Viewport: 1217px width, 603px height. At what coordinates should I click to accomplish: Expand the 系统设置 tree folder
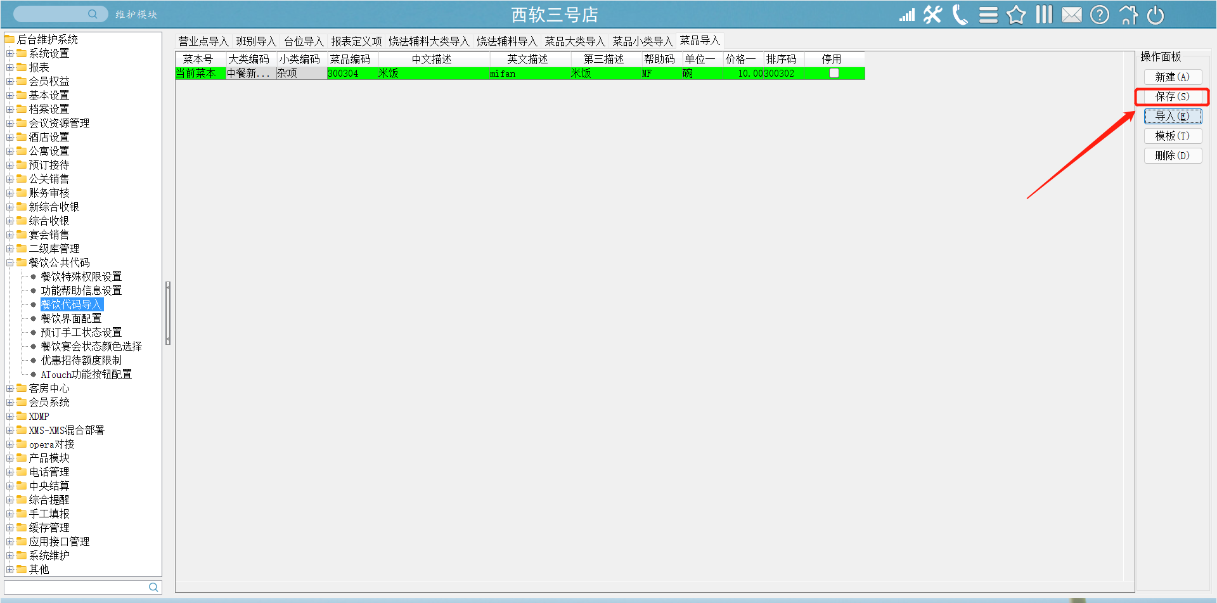10,53
